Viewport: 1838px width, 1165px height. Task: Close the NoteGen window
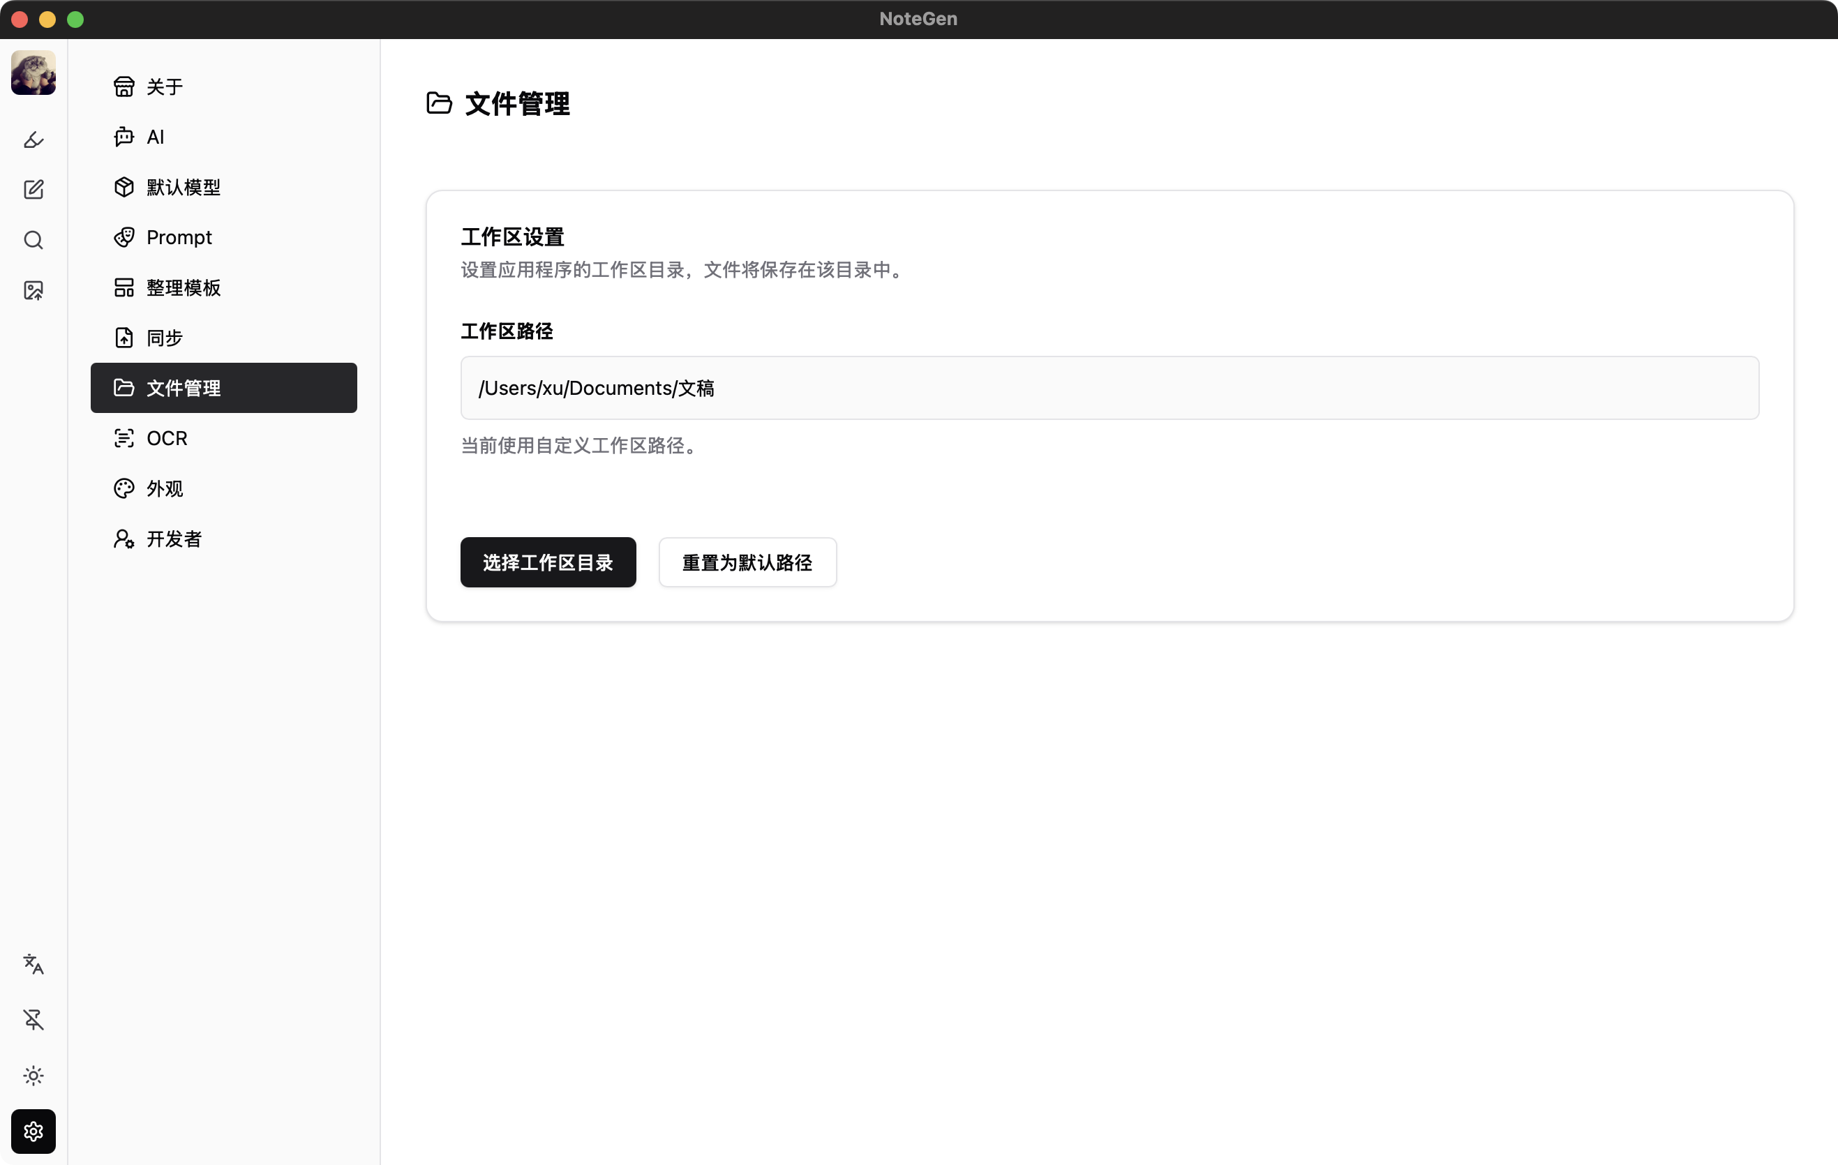tap(20, 19)
